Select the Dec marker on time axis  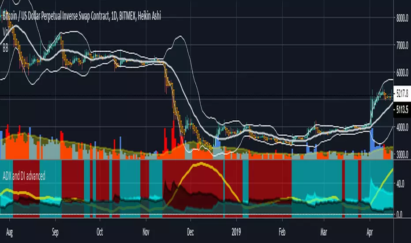[191, 232]
